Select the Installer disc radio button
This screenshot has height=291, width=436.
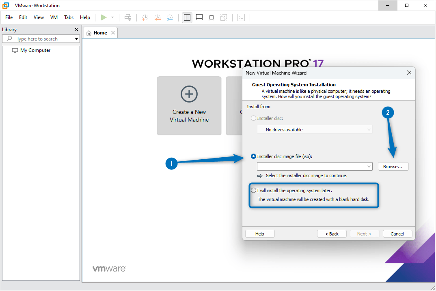point(253,118)
